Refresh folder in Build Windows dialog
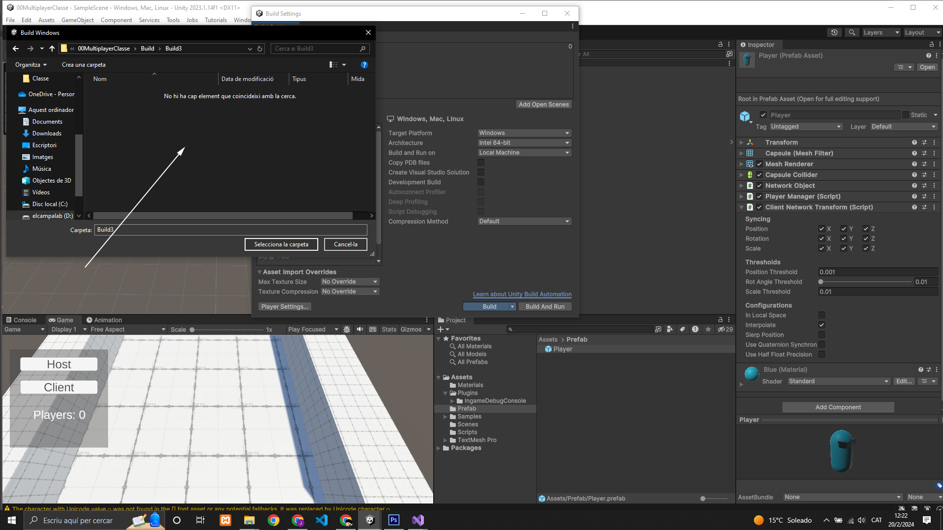This screenshot has height=530, width=943. pyautogui.click(x=260, y=49)
